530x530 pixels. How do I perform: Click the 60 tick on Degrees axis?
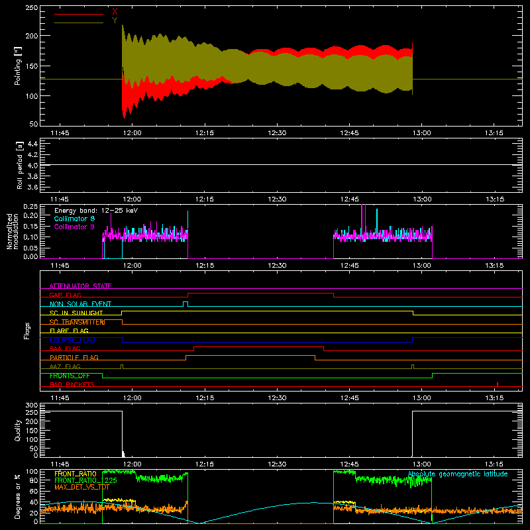pyautogui.click(x=34, y=491)
